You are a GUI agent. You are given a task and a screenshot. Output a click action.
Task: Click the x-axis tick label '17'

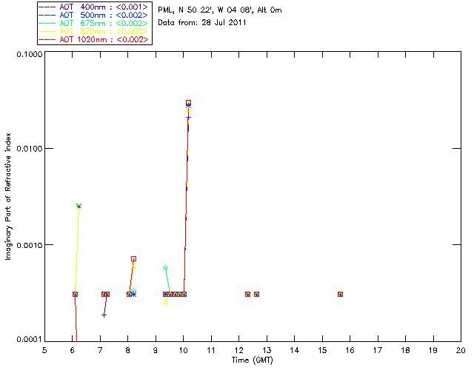point(378,350)
